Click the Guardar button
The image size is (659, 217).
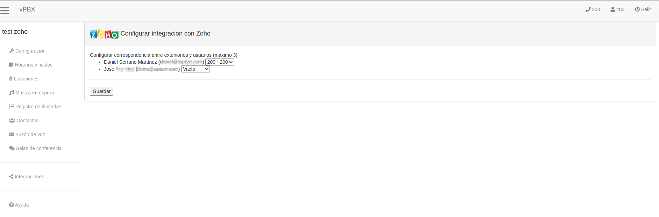(x=101, y=91)
